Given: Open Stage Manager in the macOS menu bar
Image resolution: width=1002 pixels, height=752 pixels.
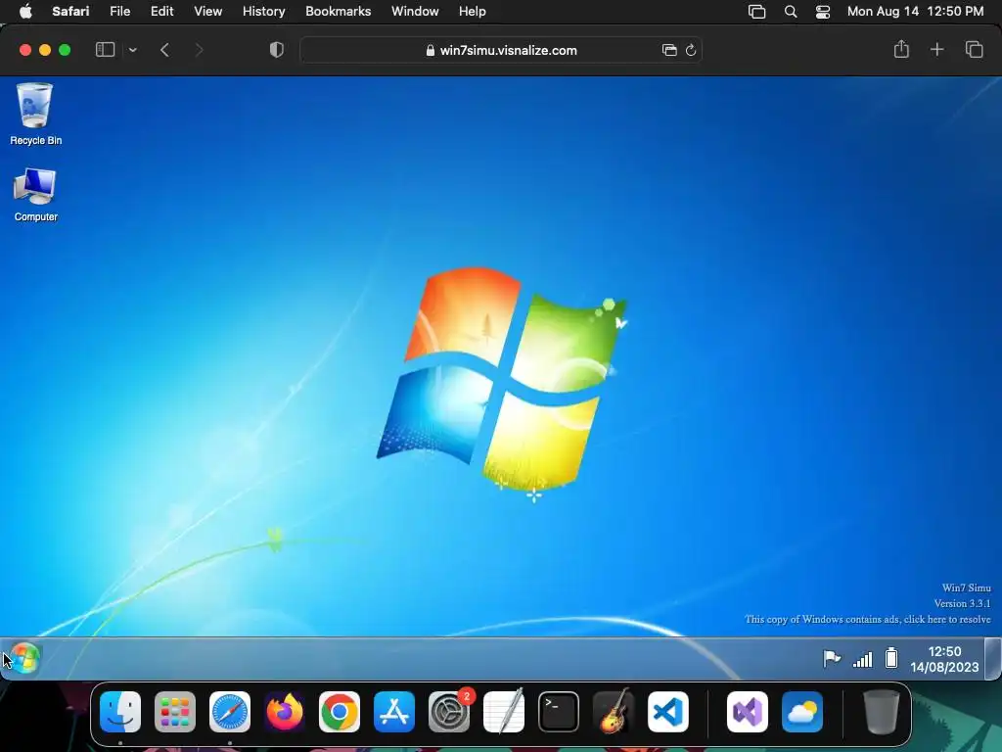Looking at the screenshot, I should 756,12.
